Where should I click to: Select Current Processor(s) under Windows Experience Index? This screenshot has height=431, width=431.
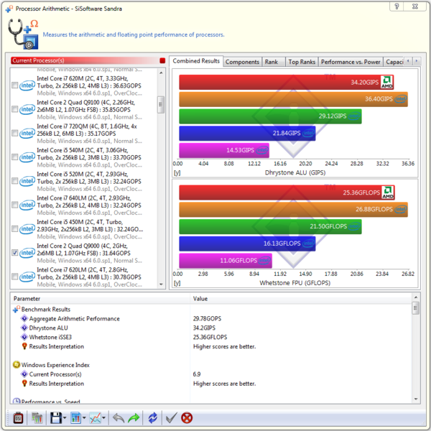tap(211, 374)
